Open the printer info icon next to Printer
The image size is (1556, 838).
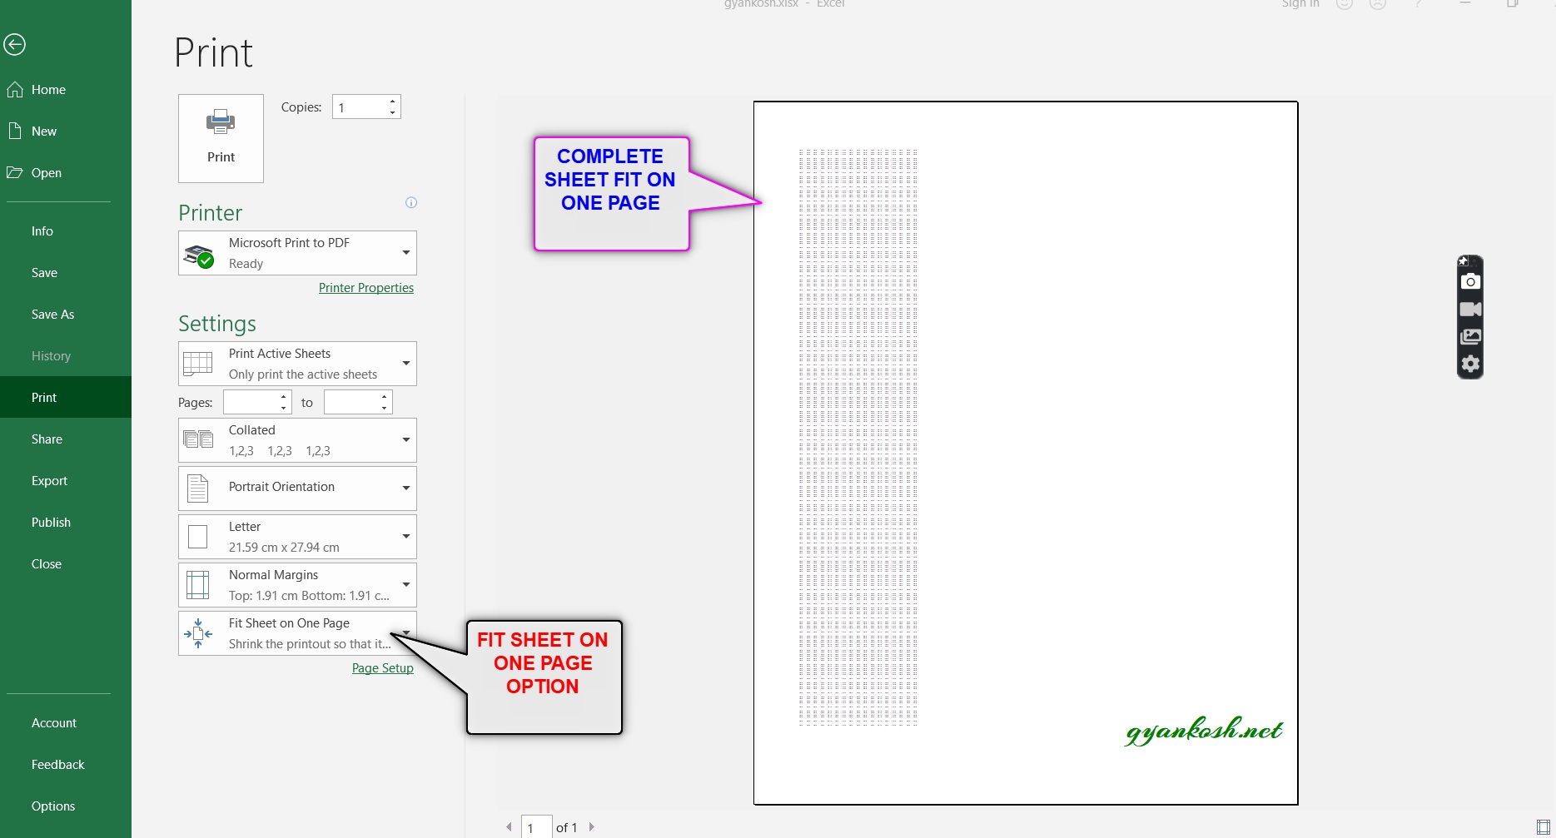click(411, 202)
